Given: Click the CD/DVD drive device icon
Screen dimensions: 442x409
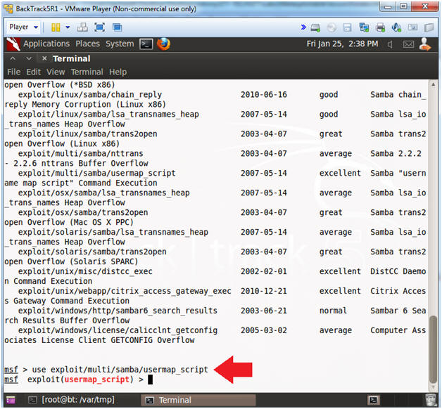Looking at the screenshot, I should coord(331,27).
